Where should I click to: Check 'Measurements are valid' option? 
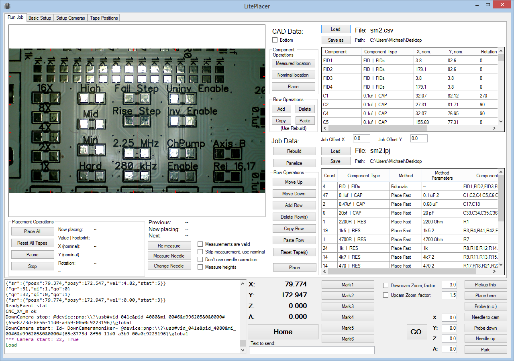[200, 244]
